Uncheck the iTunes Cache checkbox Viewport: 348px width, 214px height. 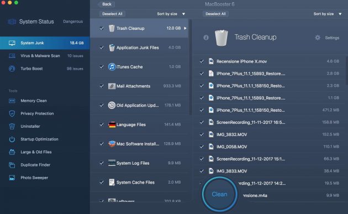(x=102, y=67)
